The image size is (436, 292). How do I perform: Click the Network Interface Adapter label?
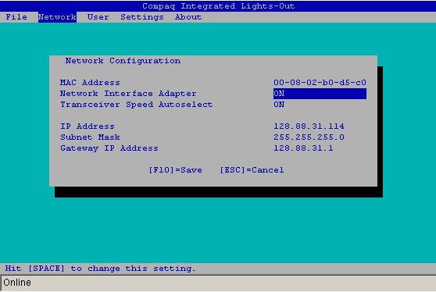(x=128, y=94)
